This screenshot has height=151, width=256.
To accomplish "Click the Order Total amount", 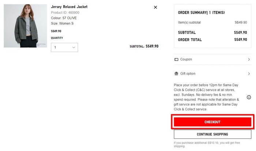I will point(240,40).
